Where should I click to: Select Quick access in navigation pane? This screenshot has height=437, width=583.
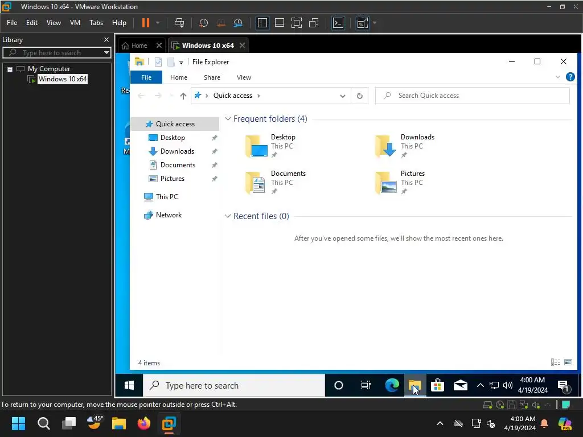coord(175,124)
